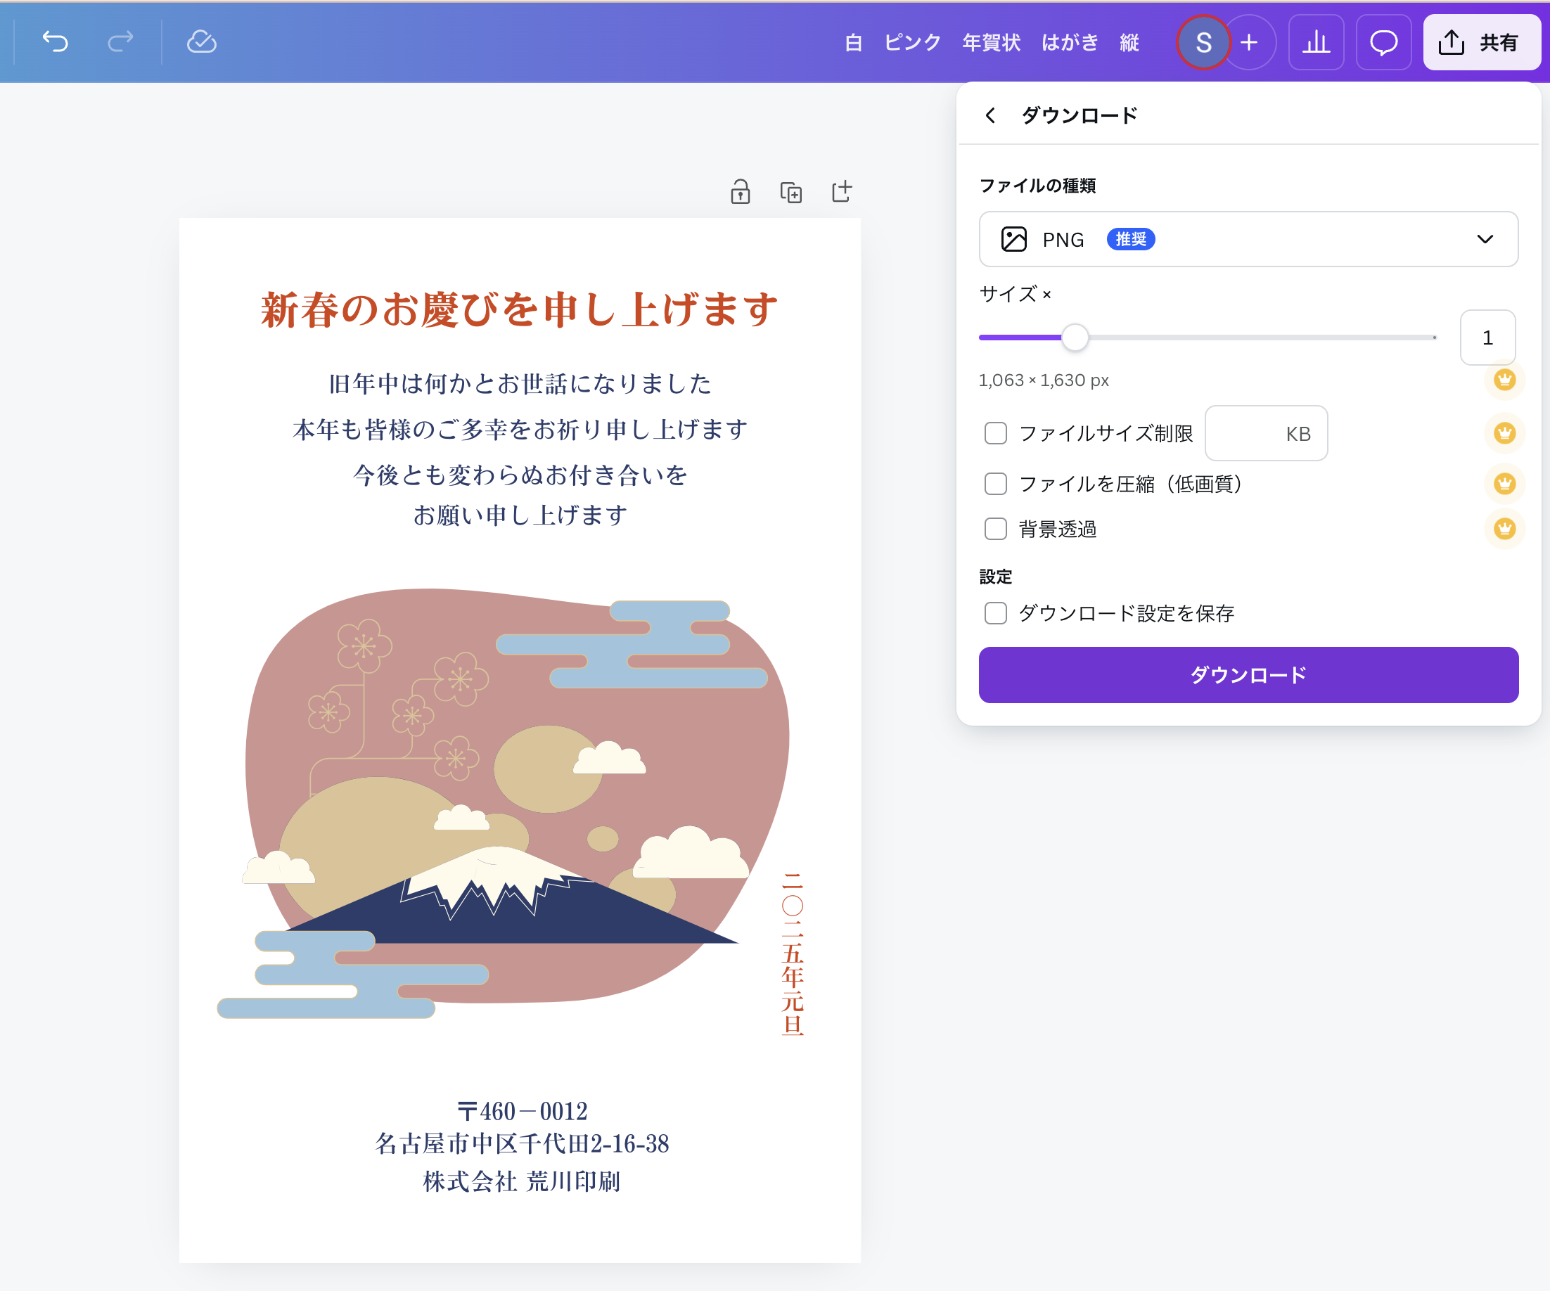This screenshot has width=1550, height=1291.
Task: Click the plus icon to add collaborators
Action: (1249, 43)
